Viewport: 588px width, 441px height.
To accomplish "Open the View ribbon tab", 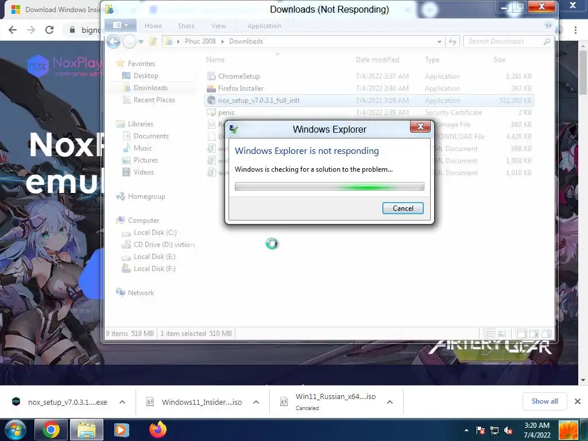I will [218, 26].
